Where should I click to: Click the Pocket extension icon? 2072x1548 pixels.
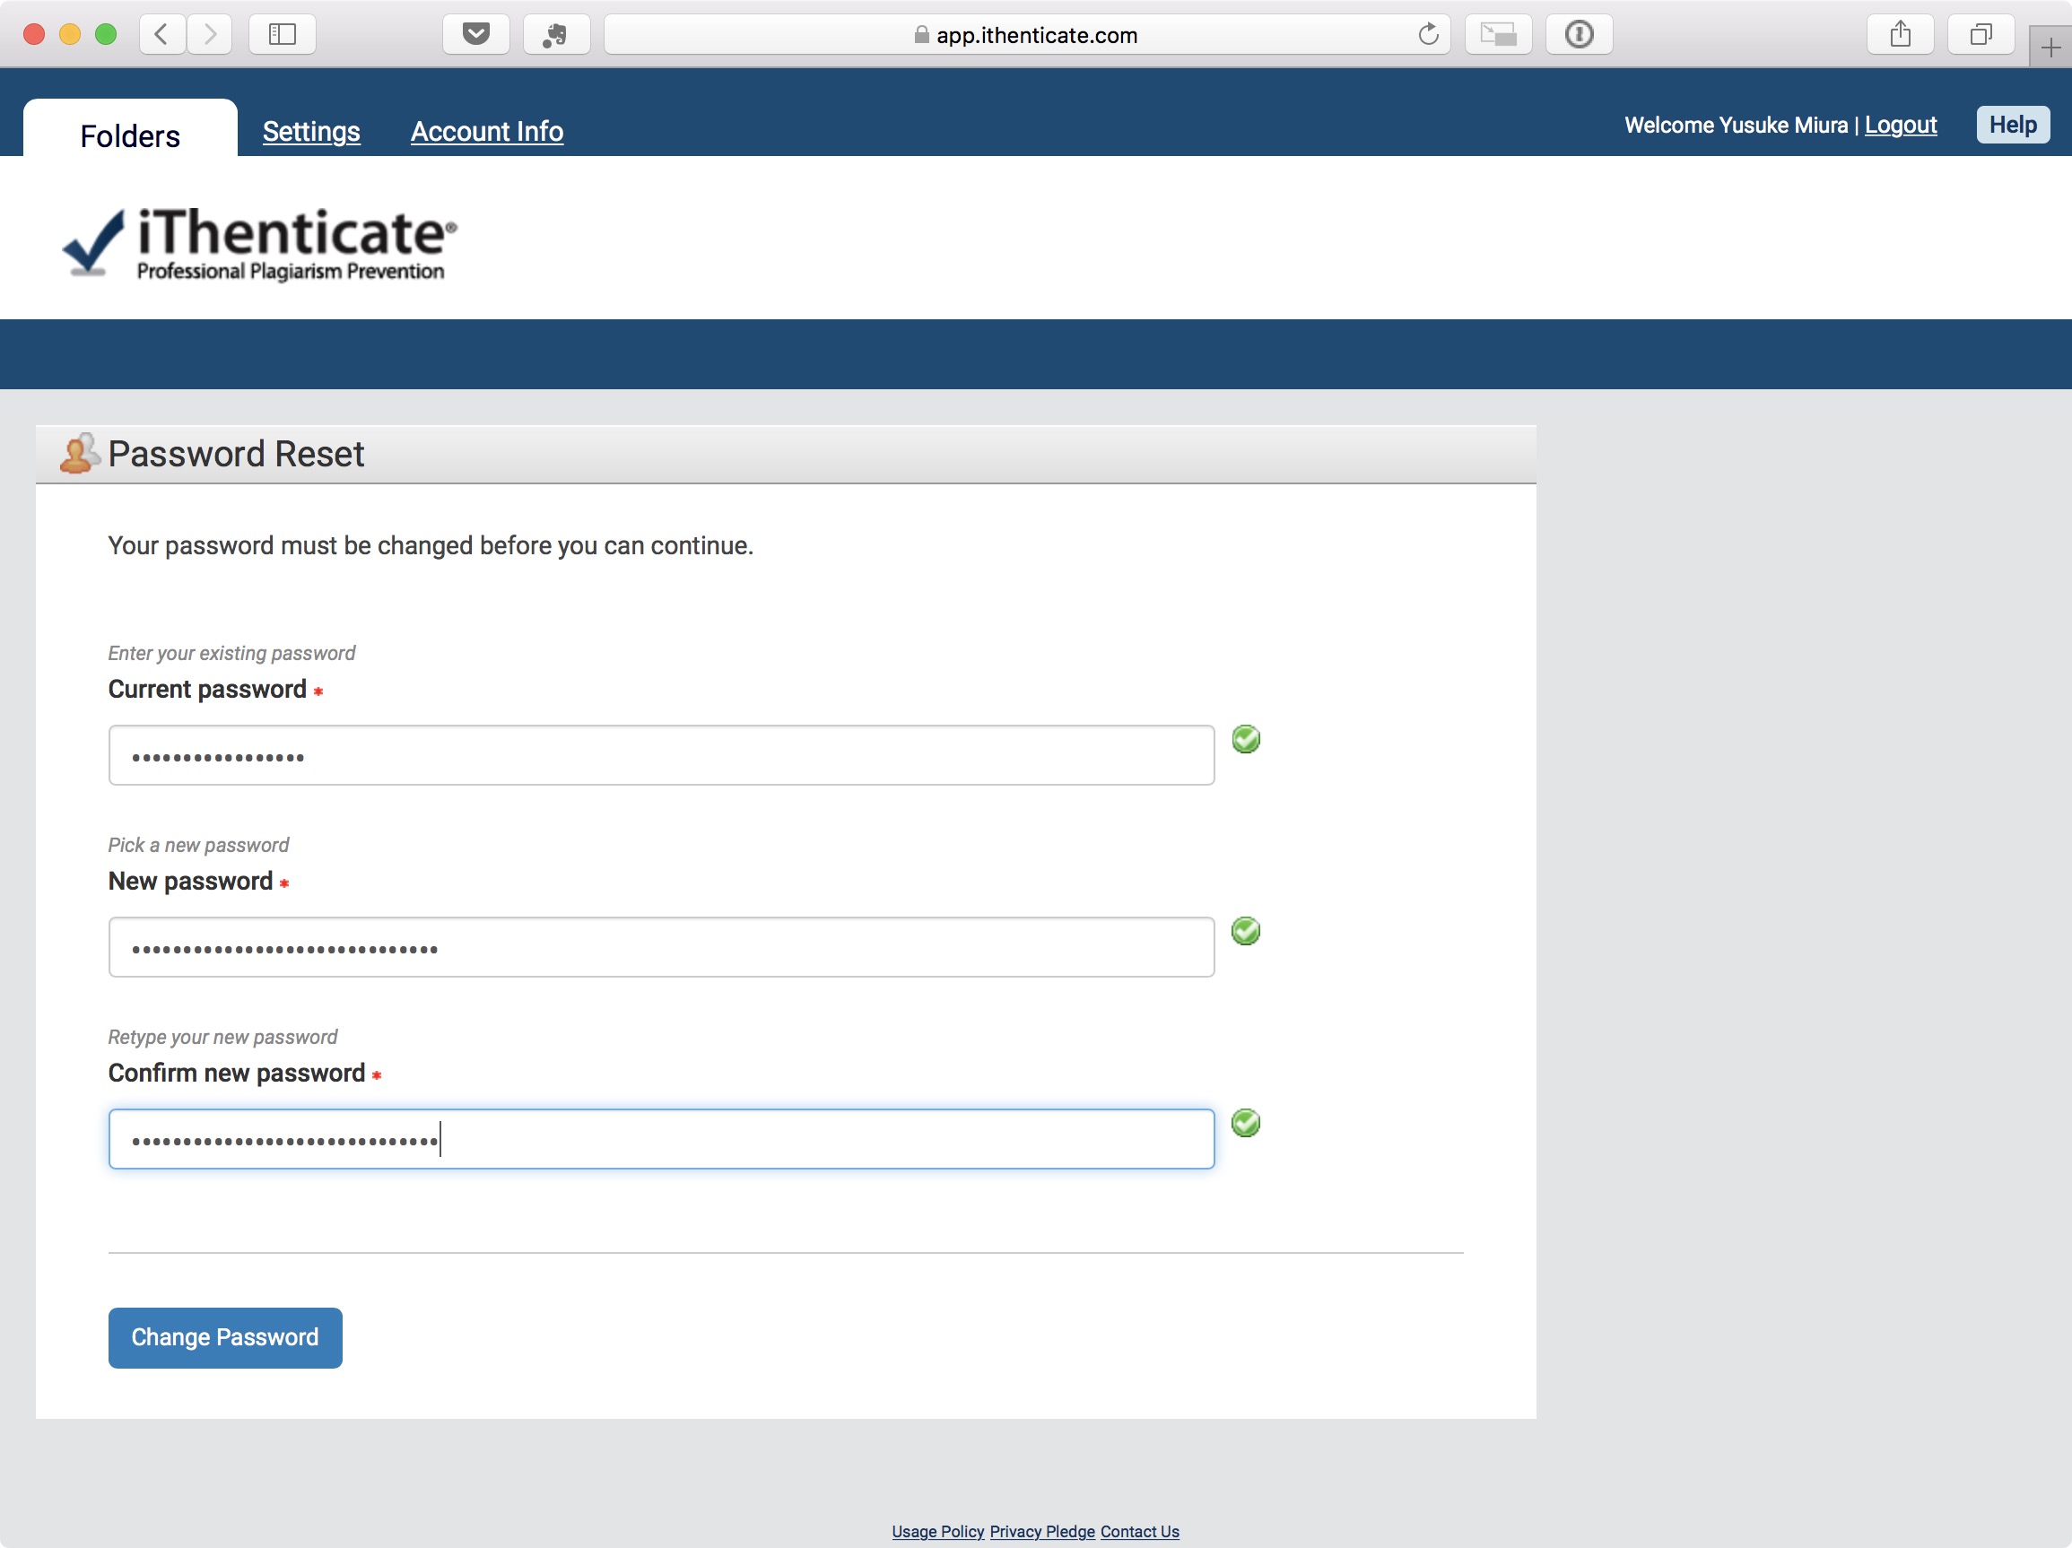click(476, 35)
